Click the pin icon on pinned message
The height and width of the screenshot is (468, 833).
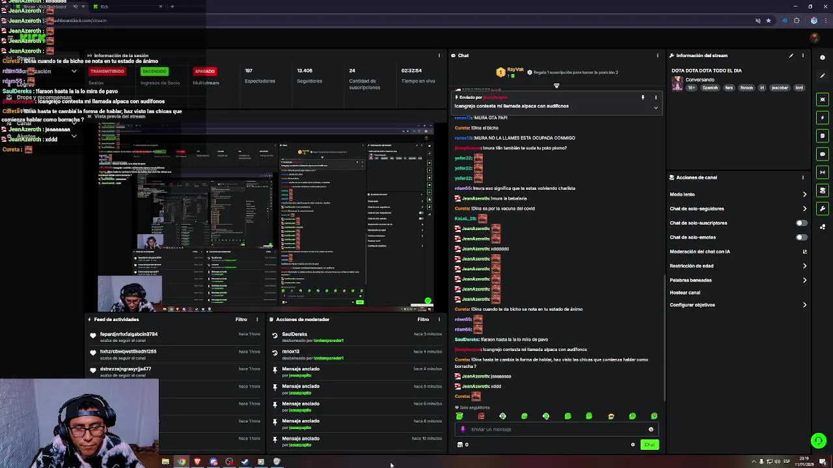click(643, 97)
